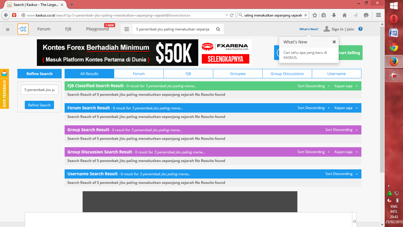Open Microsoft Word from the taskbar

[394, 33]
